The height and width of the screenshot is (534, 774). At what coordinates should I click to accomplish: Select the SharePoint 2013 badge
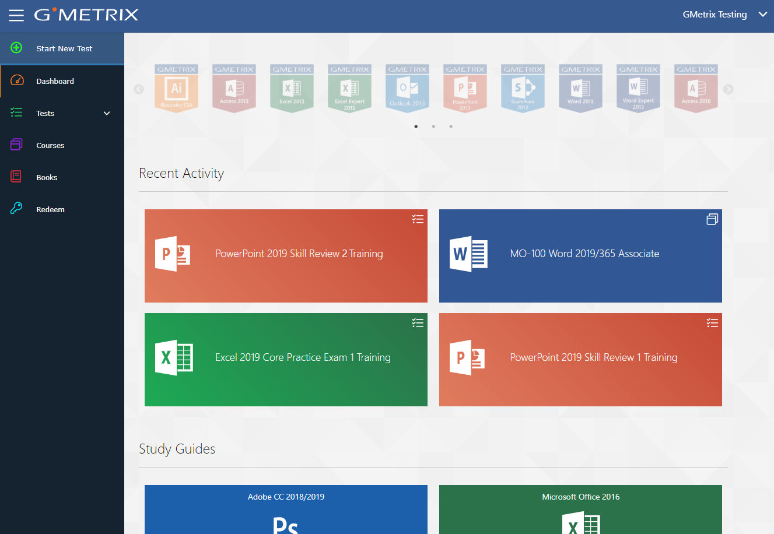coord(523,88)
